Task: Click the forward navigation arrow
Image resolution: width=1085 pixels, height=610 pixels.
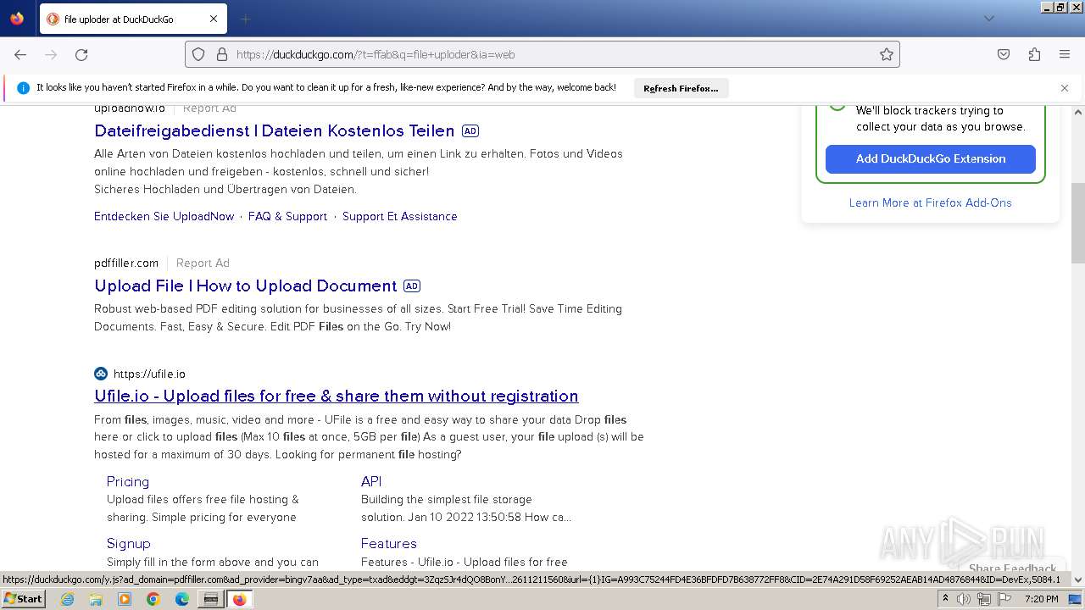Action: pos(51,54)
